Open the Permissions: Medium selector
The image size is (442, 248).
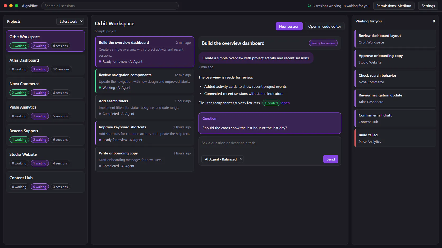(x=394, y=6)
